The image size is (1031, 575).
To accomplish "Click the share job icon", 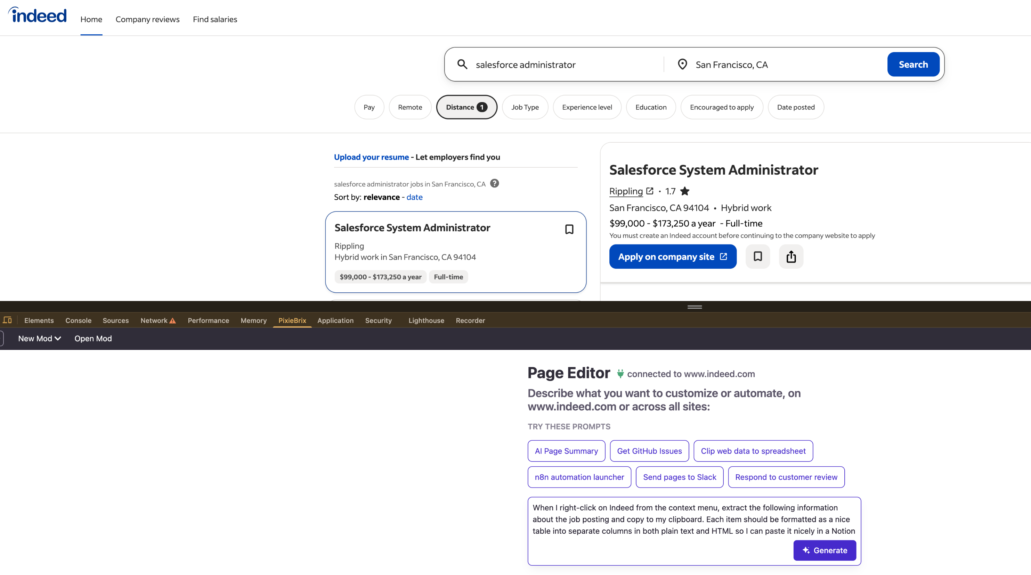I will click(790, 257).
